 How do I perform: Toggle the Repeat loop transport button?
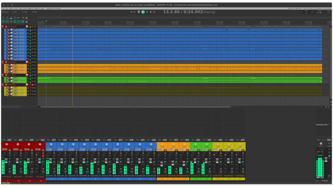tap(147, 12)
